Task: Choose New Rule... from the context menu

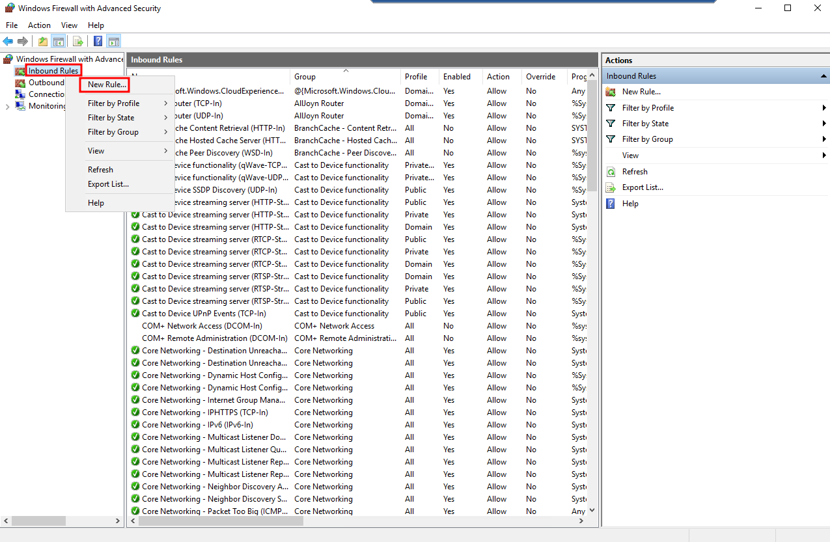Action: (x=107, y=85)
